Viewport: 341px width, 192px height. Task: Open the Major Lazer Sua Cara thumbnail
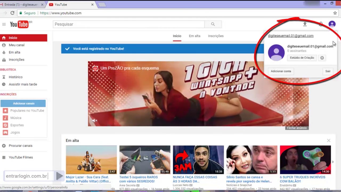click(91, 160)
